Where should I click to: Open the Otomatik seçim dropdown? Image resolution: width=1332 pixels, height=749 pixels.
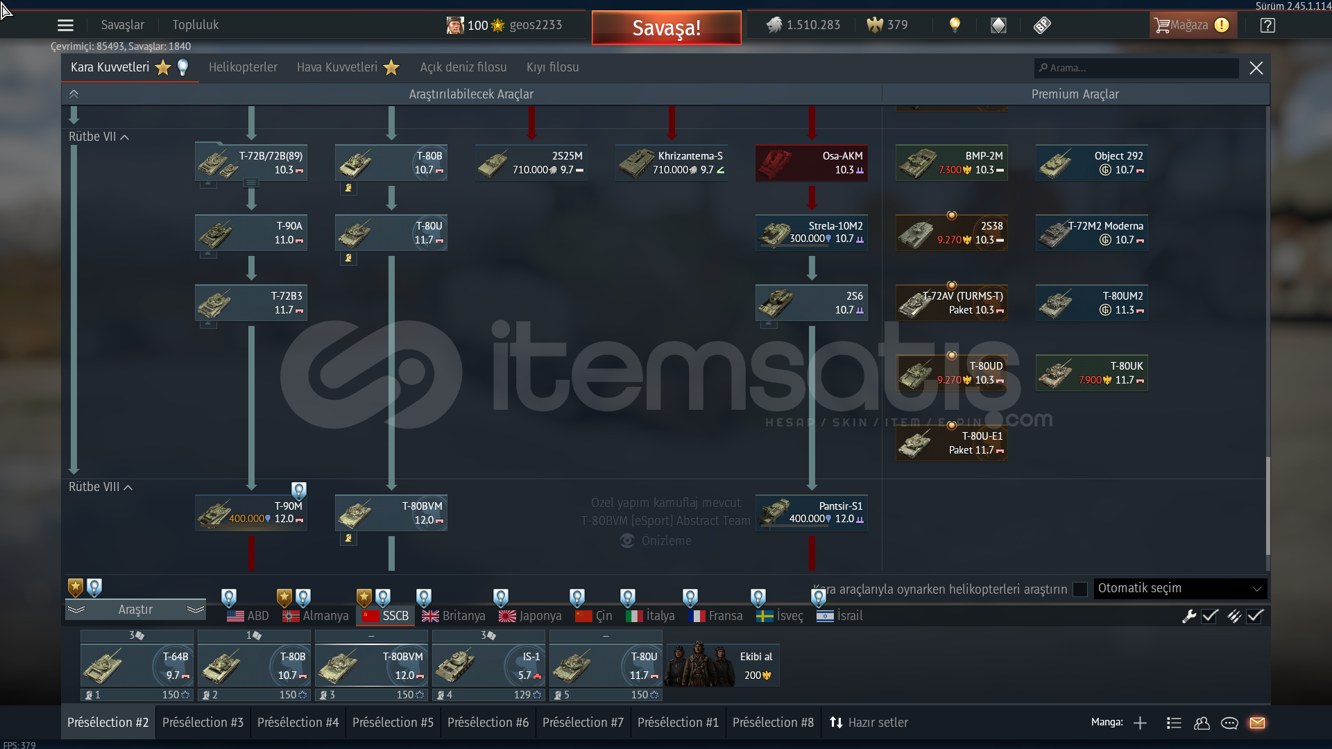tap(1180, 589)
